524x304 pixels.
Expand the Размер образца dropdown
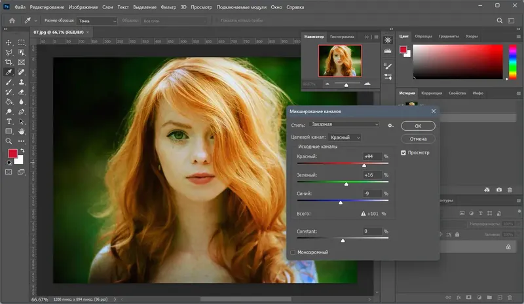96,21
